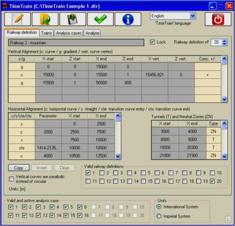Click tunnel X end cell 20300
This screenshot has width=235, height=226.
192,148
